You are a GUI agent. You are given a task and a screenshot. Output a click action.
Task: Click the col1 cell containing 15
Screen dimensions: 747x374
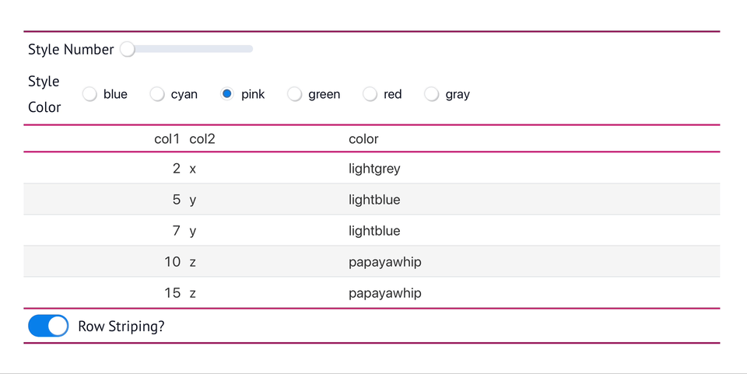point(172,293)
